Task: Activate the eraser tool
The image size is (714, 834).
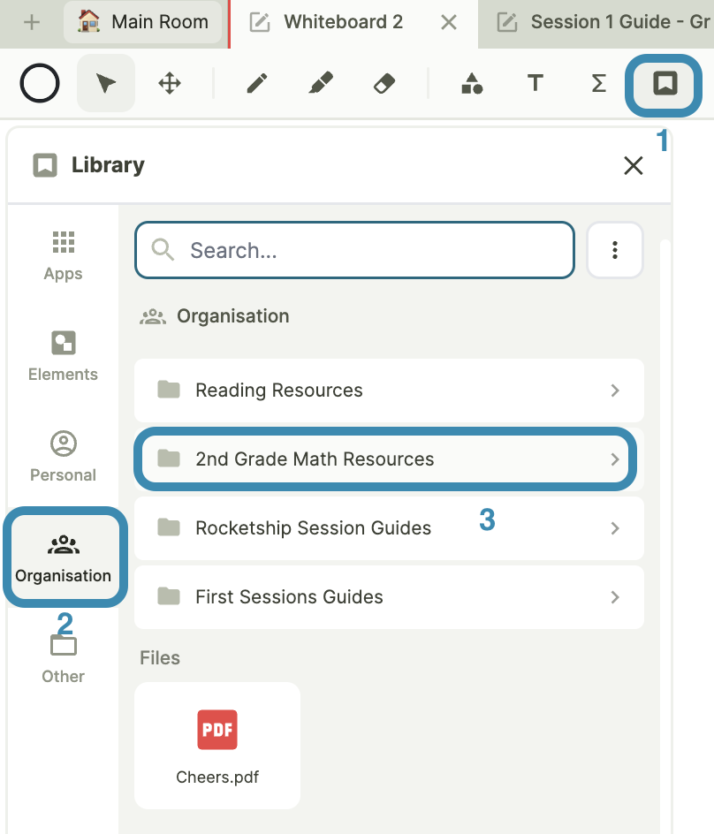Action: [x=384, y=83]
